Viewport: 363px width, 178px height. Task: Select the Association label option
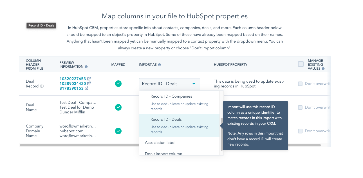pyautogui.click(x=160, y=142)
